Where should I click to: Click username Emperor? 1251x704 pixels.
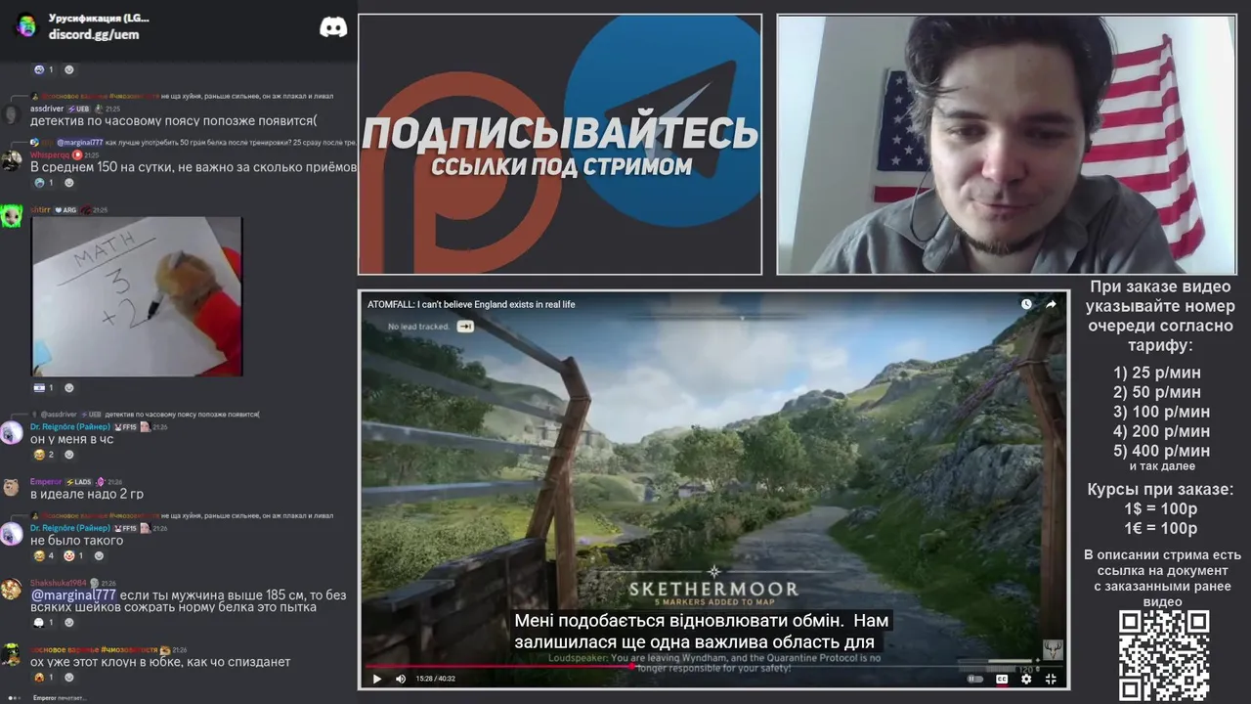pos(46,481)
